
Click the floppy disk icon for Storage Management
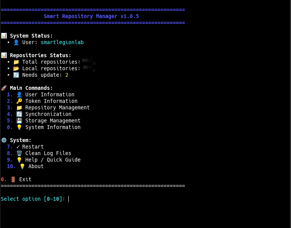coord(19,121)
